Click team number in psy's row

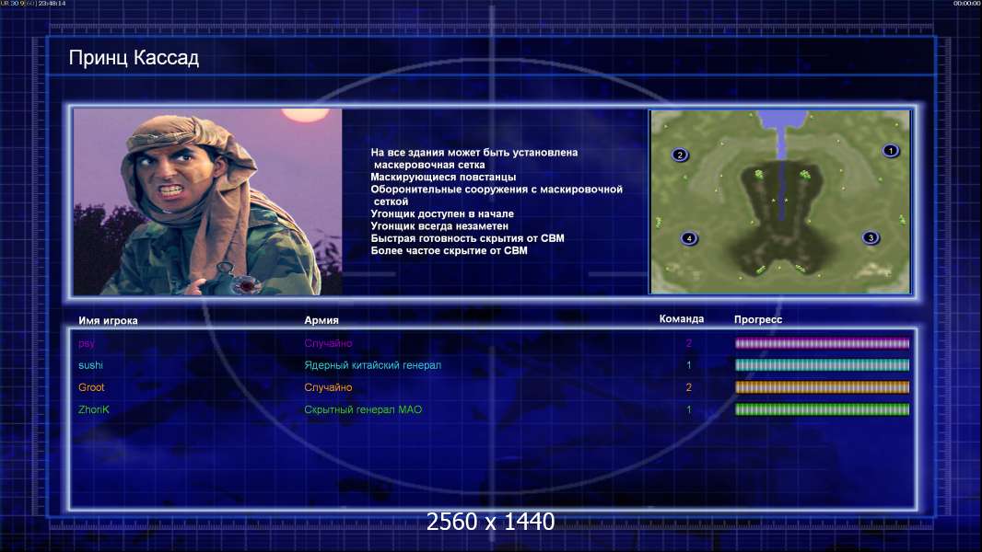click(689, 343)
